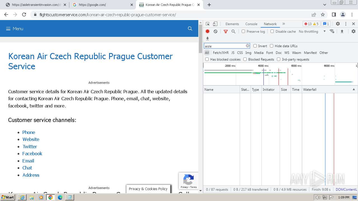Screen dimensions: 358x201
Task: Share this page icon in address bar
Action: pyautogui.click(x=314, y=15)
